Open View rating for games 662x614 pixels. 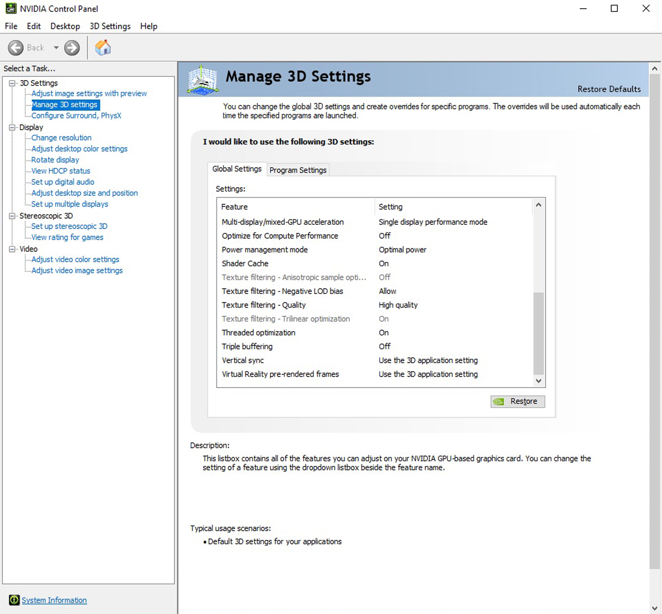(x=67, y=237)
